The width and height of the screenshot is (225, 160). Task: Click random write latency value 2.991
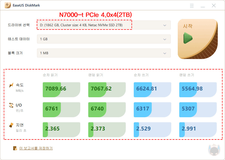tap(189, 129)
